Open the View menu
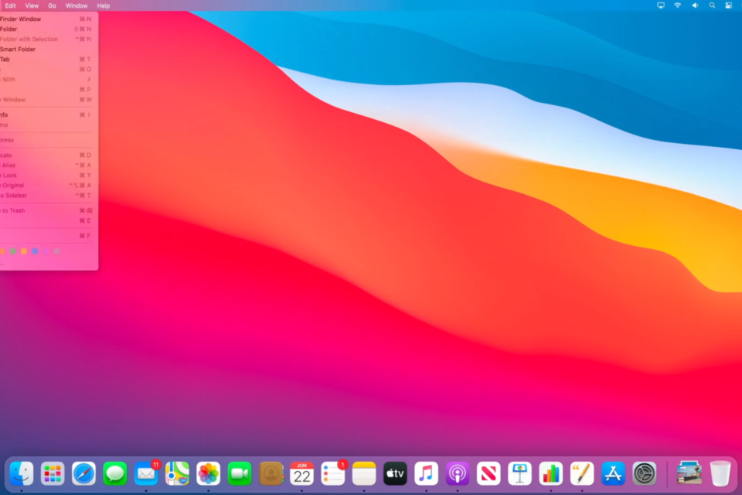The width and height of the screenshot is (742, 495). (32, 5)
